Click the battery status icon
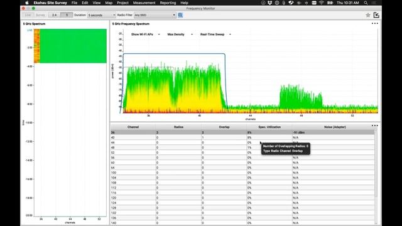Viewport: 402px width, 226px height. pyautogui.click(x=330, y=3)
